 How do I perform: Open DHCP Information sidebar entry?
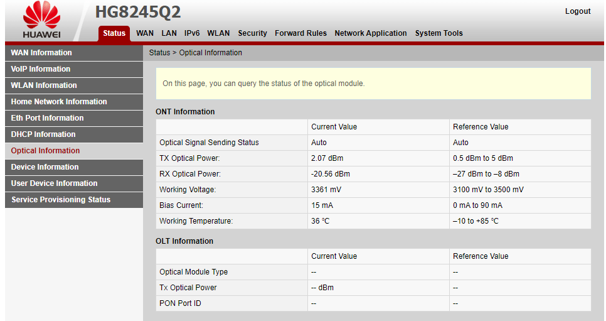click(x=43, y=134)
